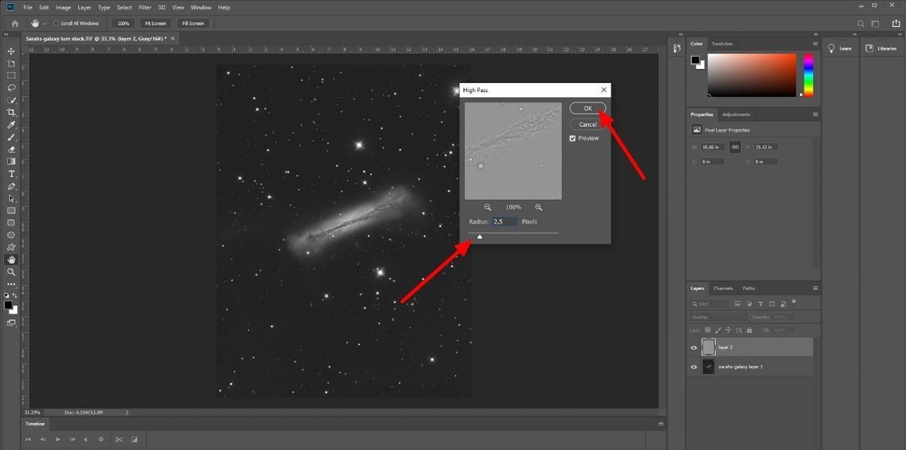906x450 pixels.
Task: Select the Custom Shape tool
Action: [11, 247]
